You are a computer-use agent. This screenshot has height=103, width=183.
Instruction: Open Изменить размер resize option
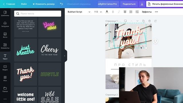(43, 4)
